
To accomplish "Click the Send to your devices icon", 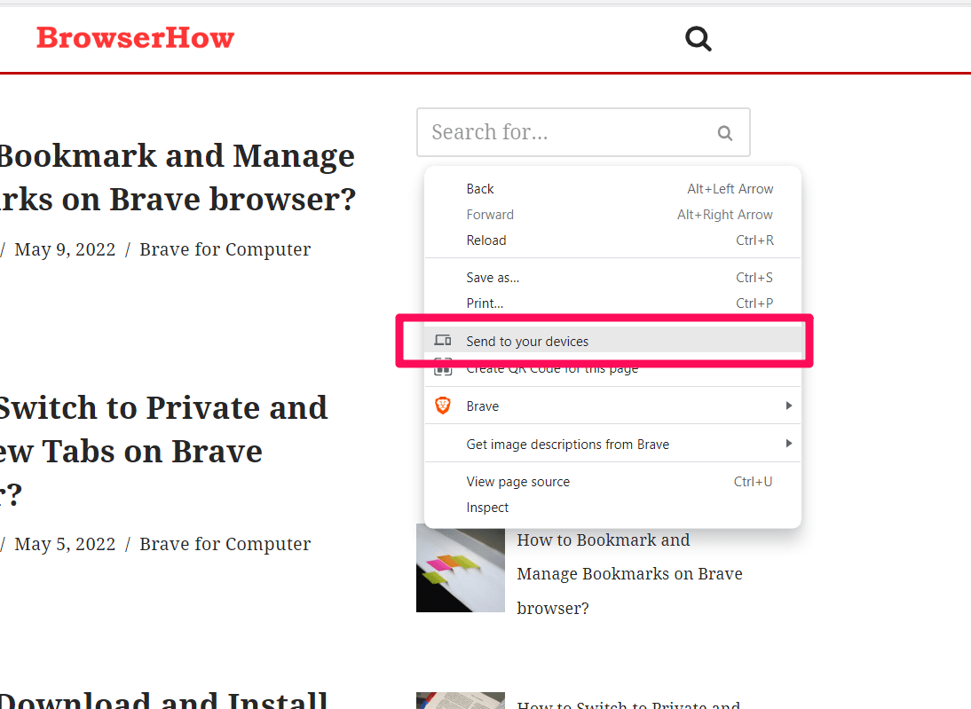I will (x=443, y=340).
